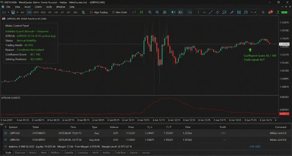Open the Charts menu
Image resolution: width=292 pixels, height=156 pixels.
(x=38, y=7)
